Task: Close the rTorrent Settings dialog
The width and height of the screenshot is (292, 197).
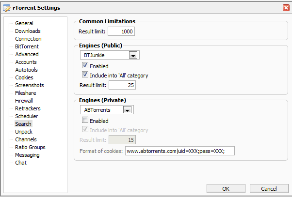Action: click(286, 7)
